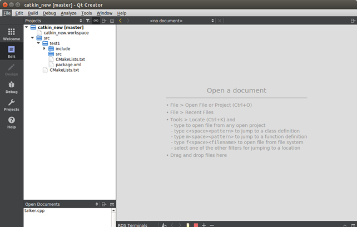Viewport: 357px width, 227px height.
Task: Open the Debug menu in menu bar
Action: coord(49,13)
